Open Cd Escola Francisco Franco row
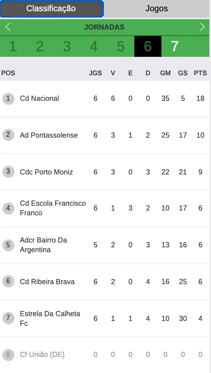 [x=105, y=209]
